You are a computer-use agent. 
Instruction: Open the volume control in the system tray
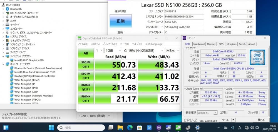252,128
